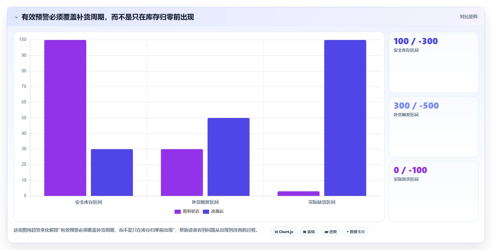Image resolution: width=492 pixels, height=250 pixels.
Task: Click the description sentence below chart
Action: click(136, 230)
